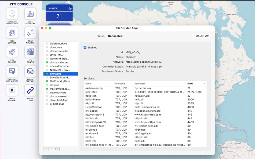Viewport: 255px width, 159px height.
Task: Select the NFRAGALE-SA... identity
Action: [x=61, y=70]
